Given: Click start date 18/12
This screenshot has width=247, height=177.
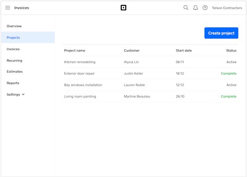Looking at the screenshot, I should [180, 73].
